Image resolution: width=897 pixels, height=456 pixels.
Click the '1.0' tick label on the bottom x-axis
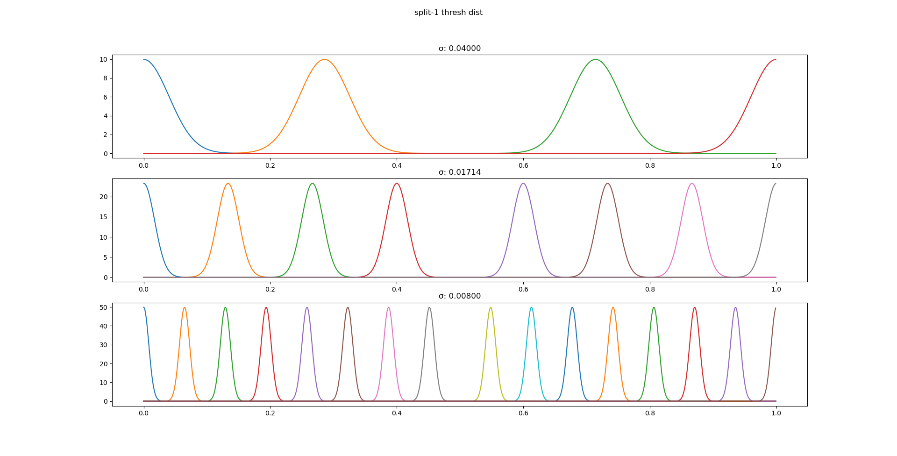click(x=776, y=413)
